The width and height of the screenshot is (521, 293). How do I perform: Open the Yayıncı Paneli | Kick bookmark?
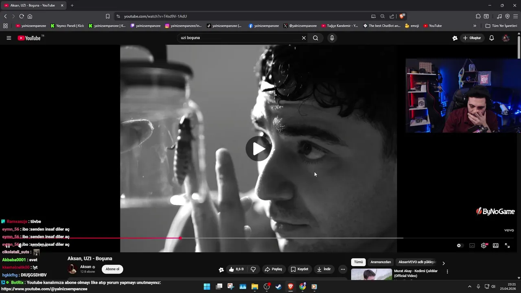[x=67, y=26]
